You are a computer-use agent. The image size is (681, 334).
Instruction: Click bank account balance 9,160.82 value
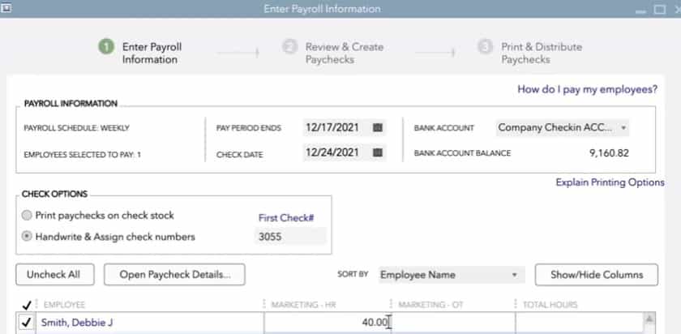point(609,153)
